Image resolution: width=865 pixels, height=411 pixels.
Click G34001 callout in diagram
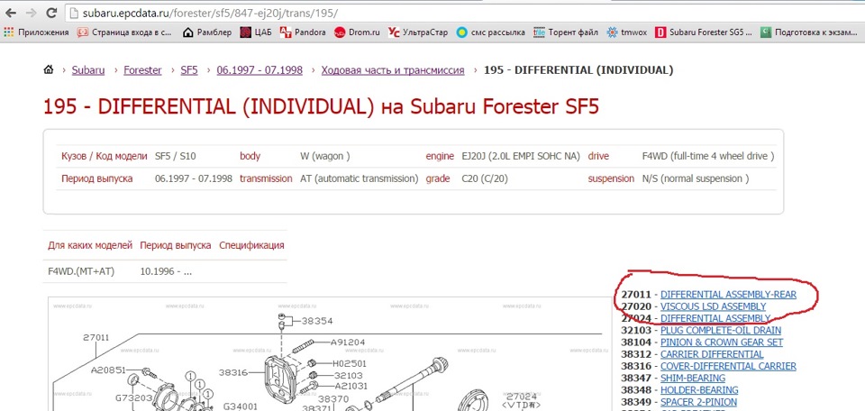pyautogui.click(x=241, y=406)
